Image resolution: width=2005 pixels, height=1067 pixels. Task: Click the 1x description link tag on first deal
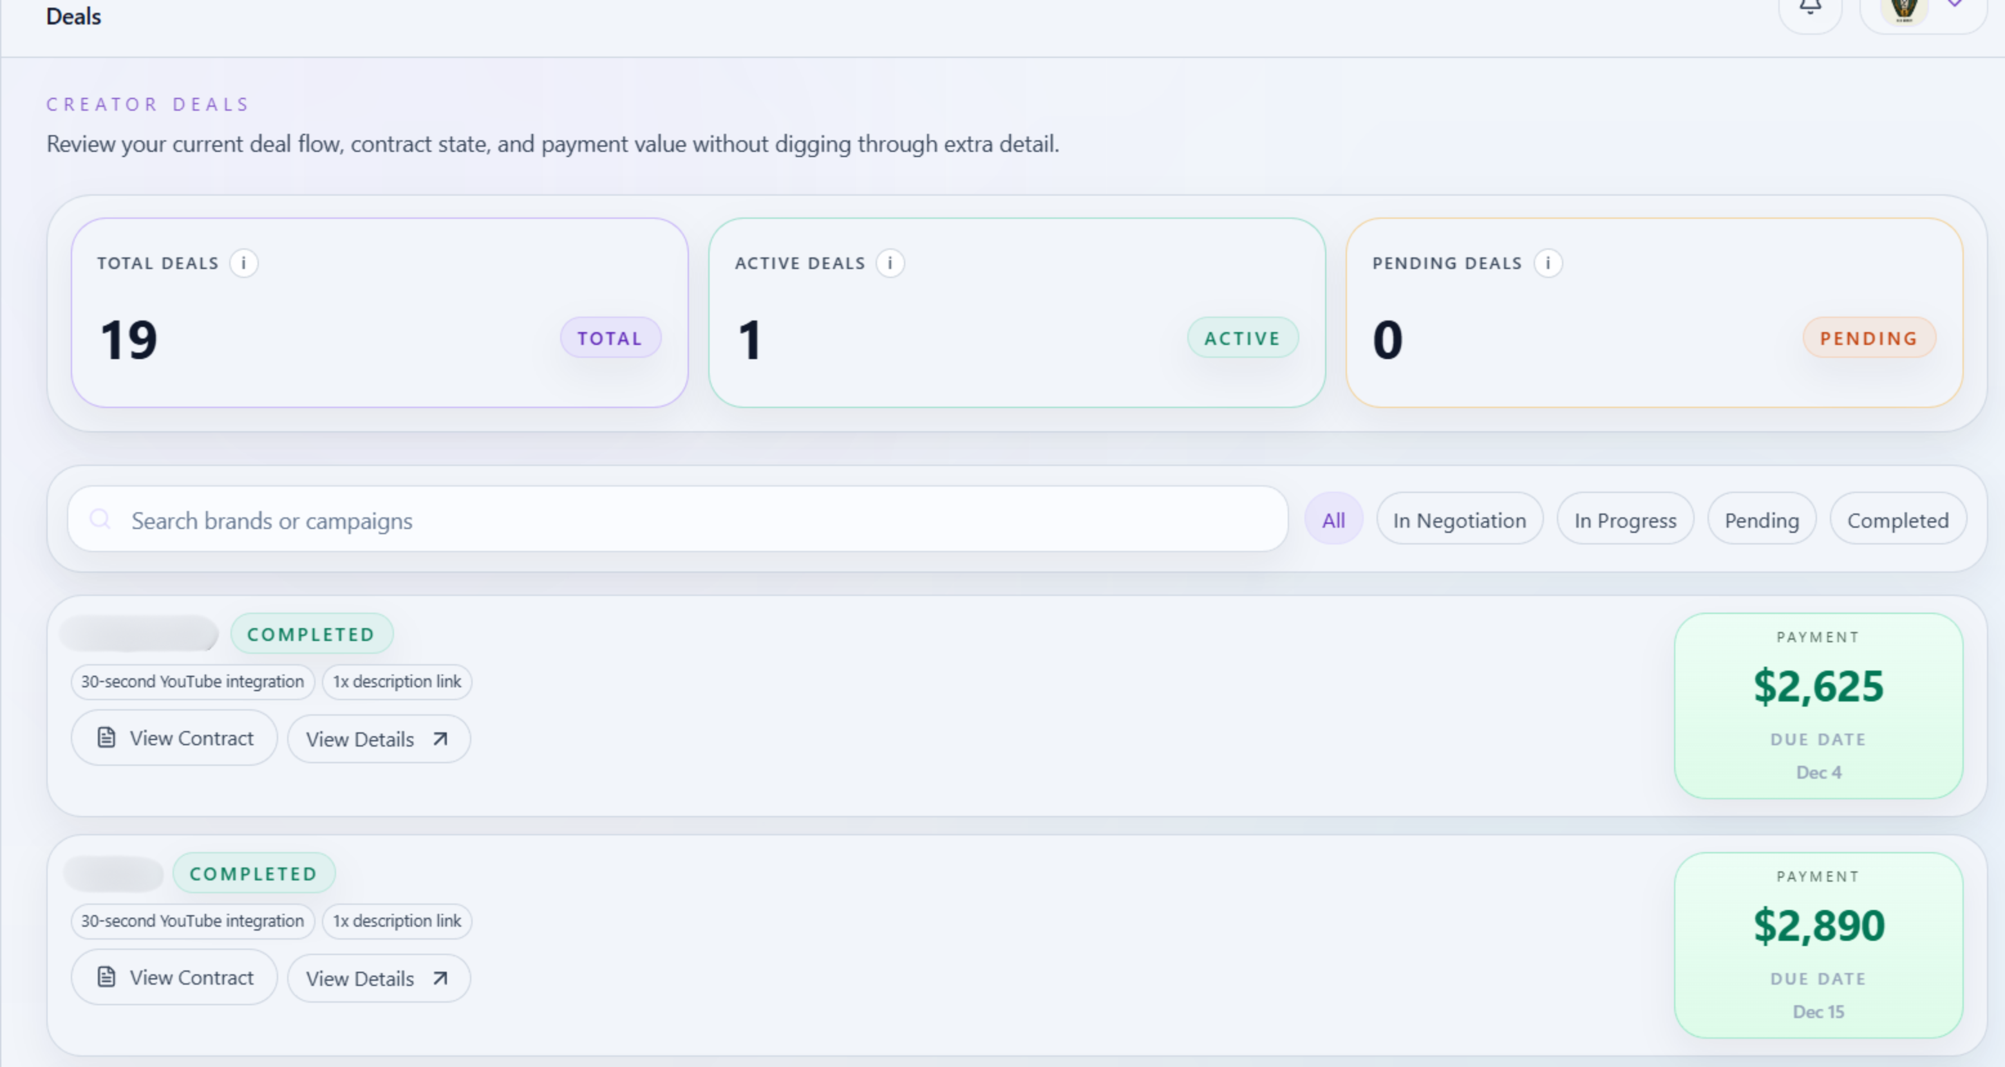click(397, 682)
